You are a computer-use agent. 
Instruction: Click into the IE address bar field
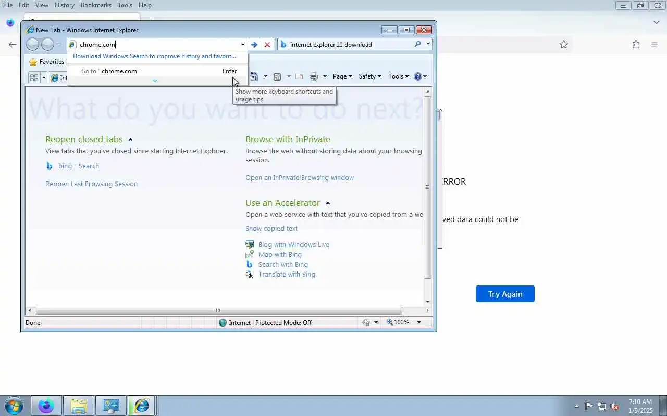click(x=156, y=45)
